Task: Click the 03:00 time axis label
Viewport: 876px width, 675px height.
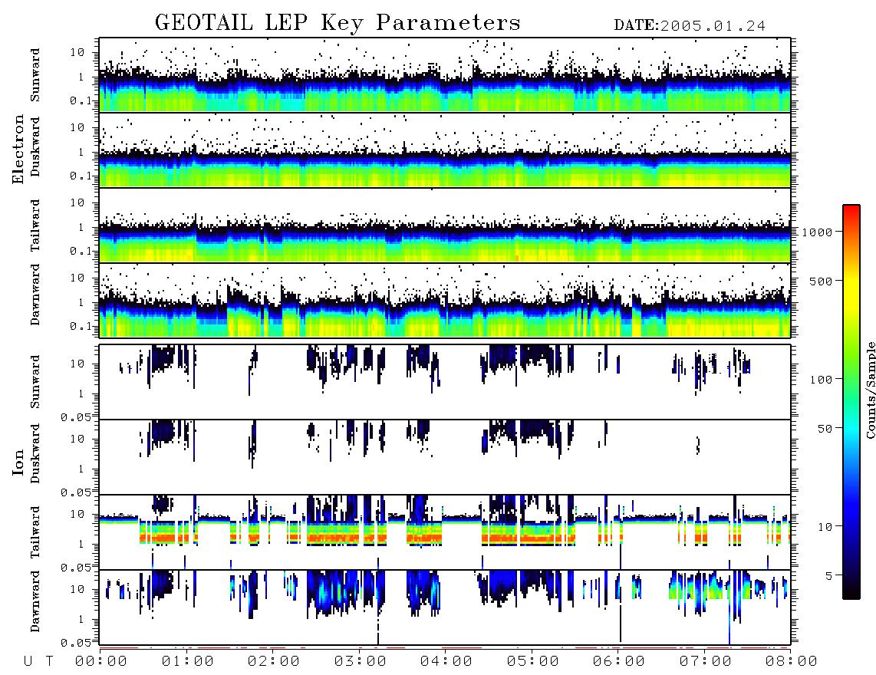Action: [x=361, y=662]
